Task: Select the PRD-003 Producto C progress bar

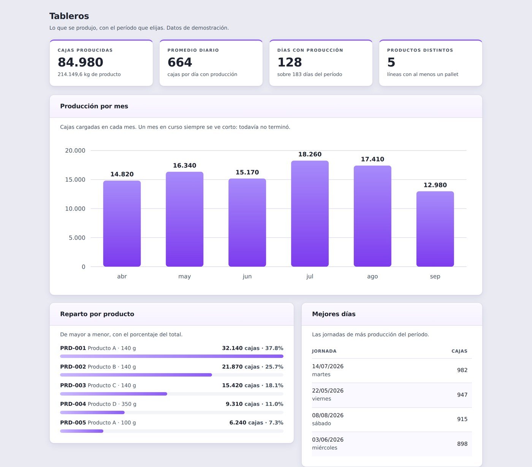Action: pos(172,394)
